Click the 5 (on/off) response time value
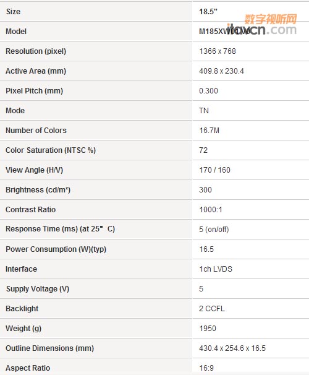 214,230
